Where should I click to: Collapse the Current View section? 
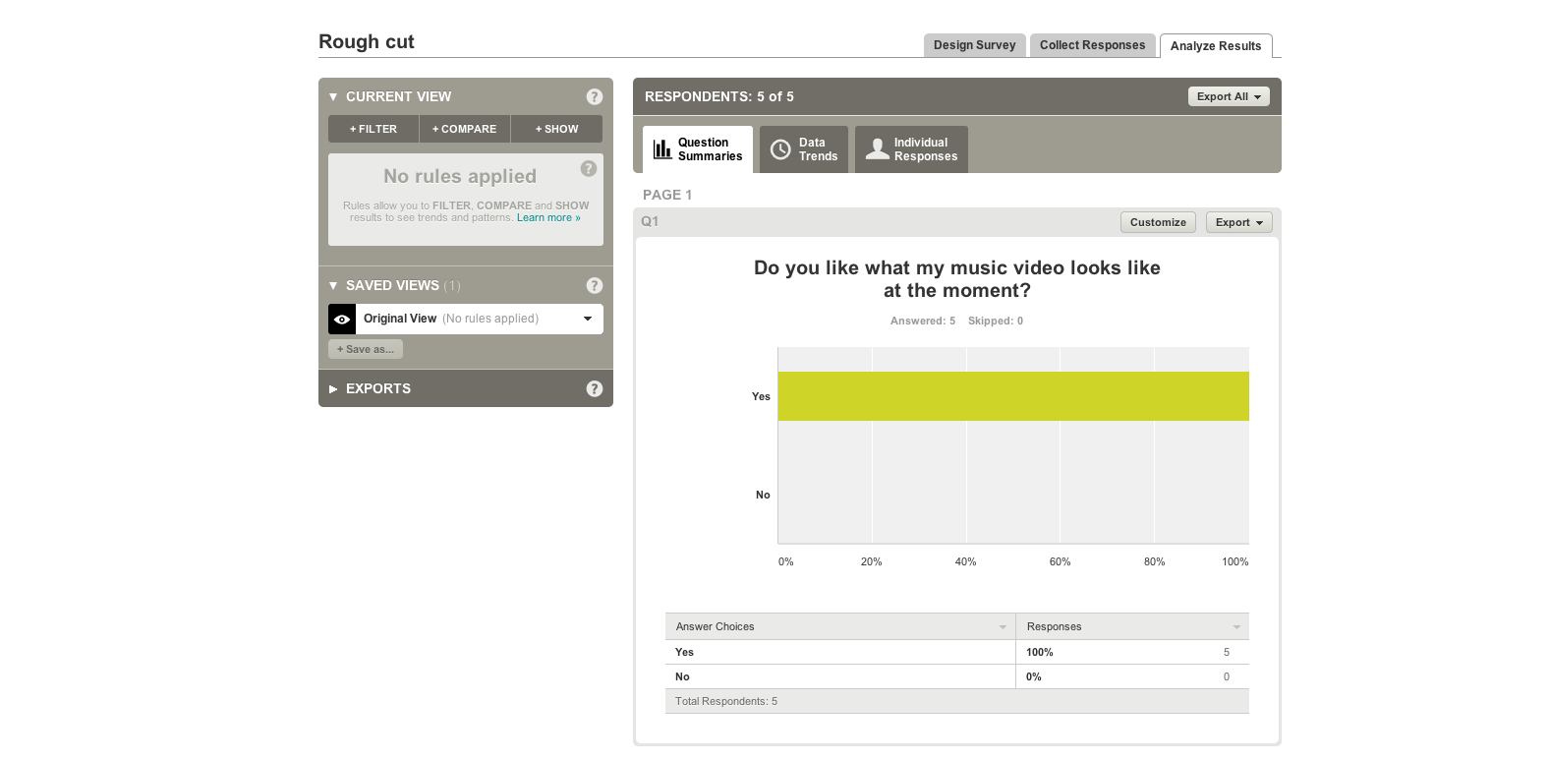click(x=333, y=96)
